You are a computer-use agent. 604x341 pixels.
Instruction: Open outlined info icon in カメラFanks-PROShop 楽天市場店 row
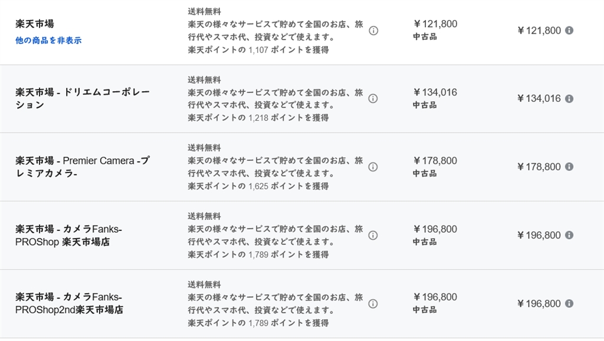373,235
